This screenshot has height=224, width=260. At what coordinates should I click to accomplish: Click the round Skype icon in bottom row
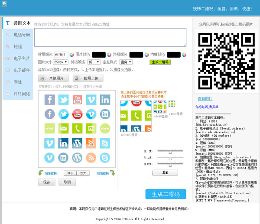[x=105, y=158]
